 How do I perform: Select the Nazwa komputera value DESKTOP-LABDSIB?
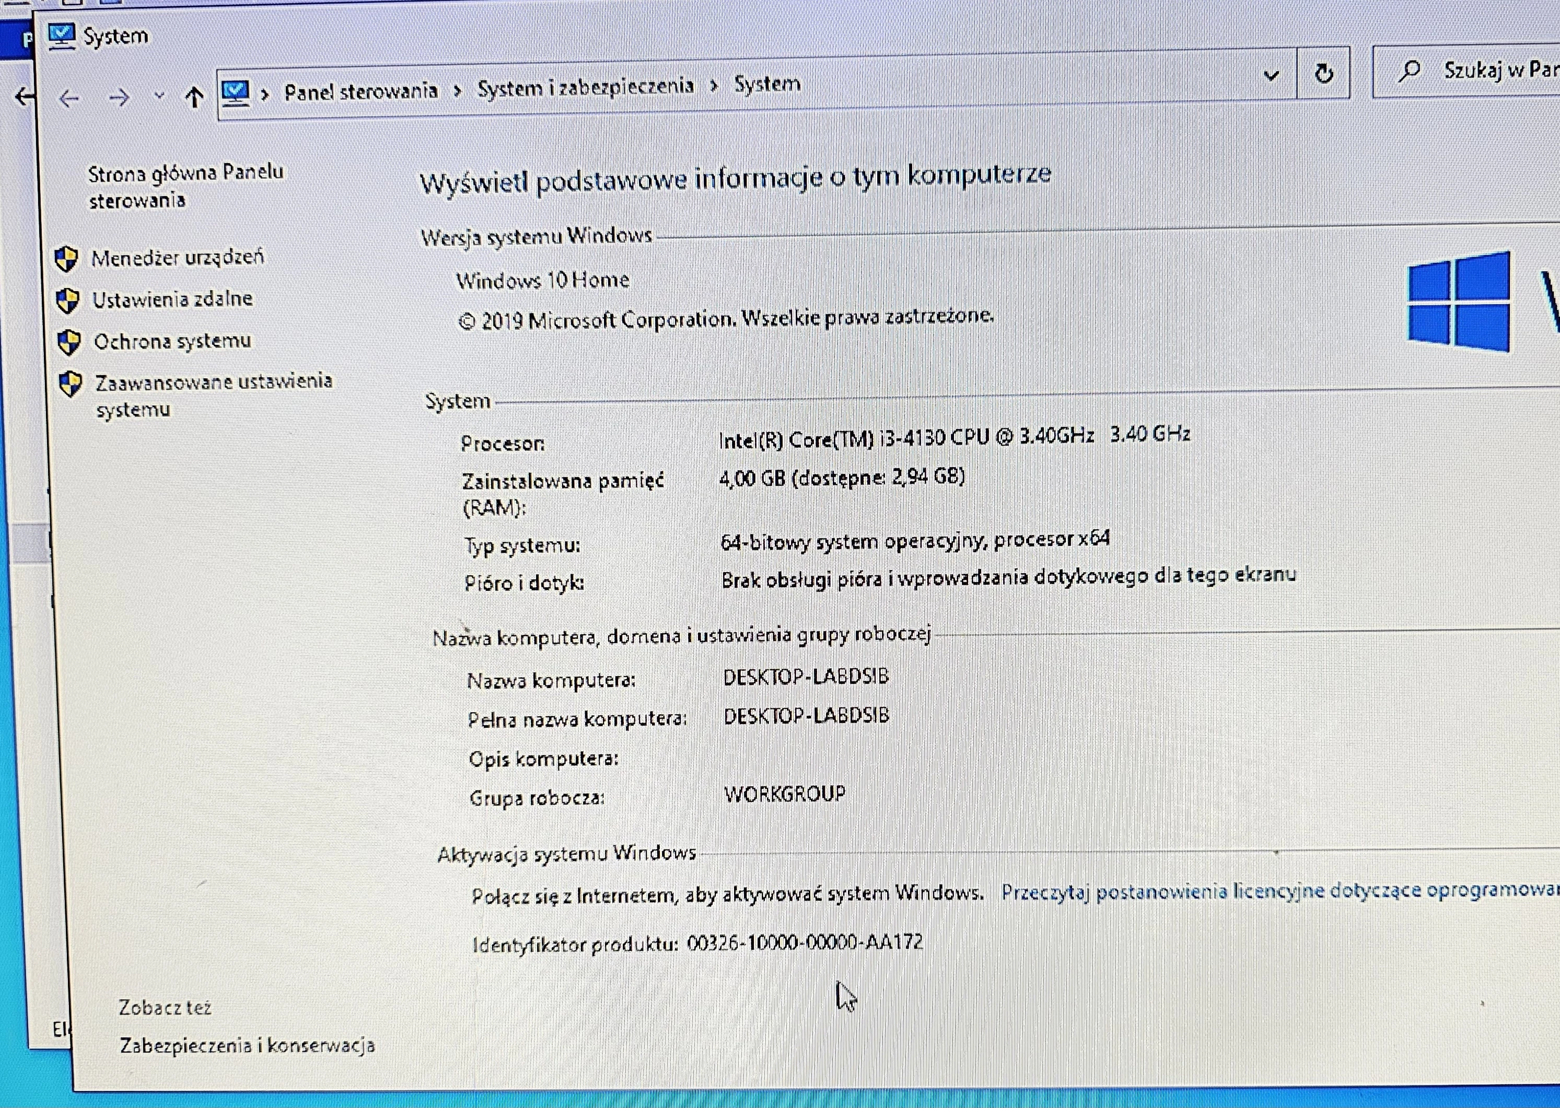(x=806, y=676)
